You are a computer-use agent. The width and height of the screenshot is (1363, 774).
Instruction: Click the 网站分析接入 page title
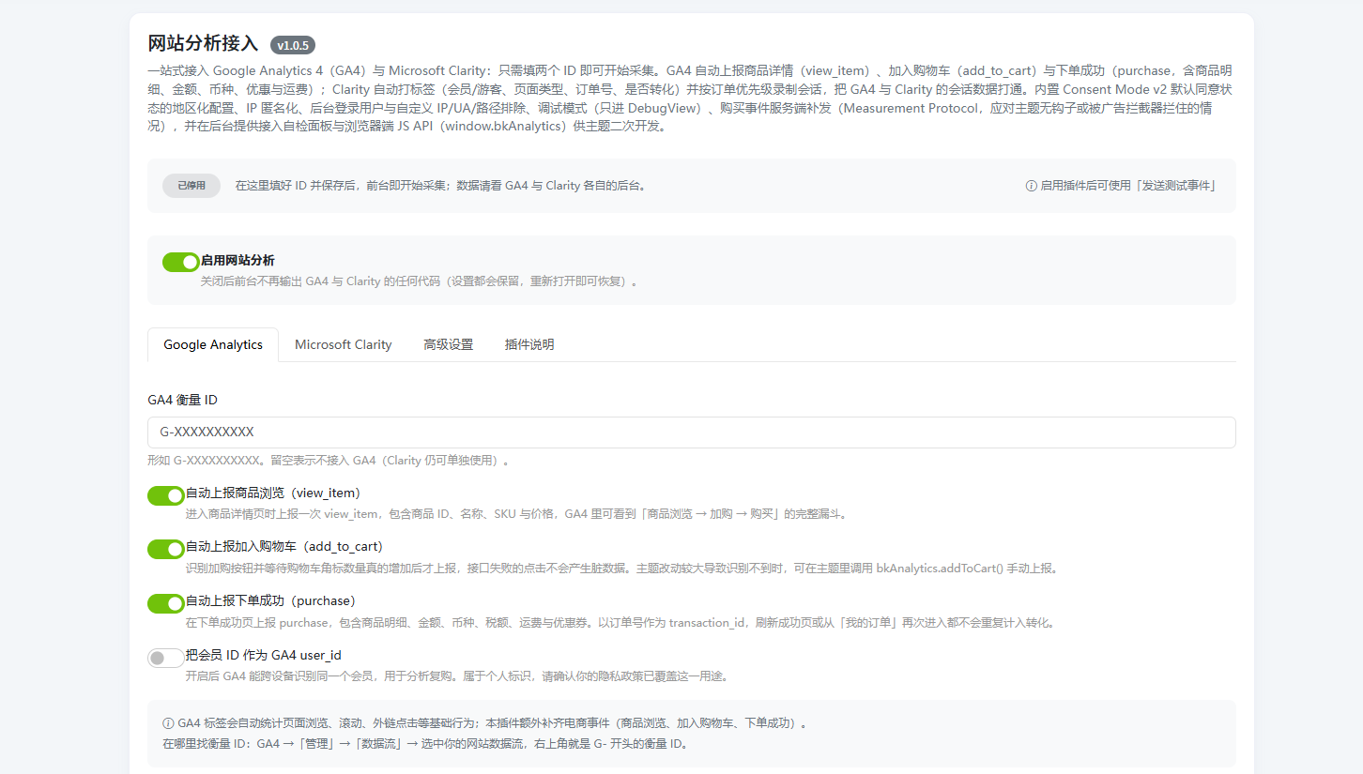pos(203,43)
